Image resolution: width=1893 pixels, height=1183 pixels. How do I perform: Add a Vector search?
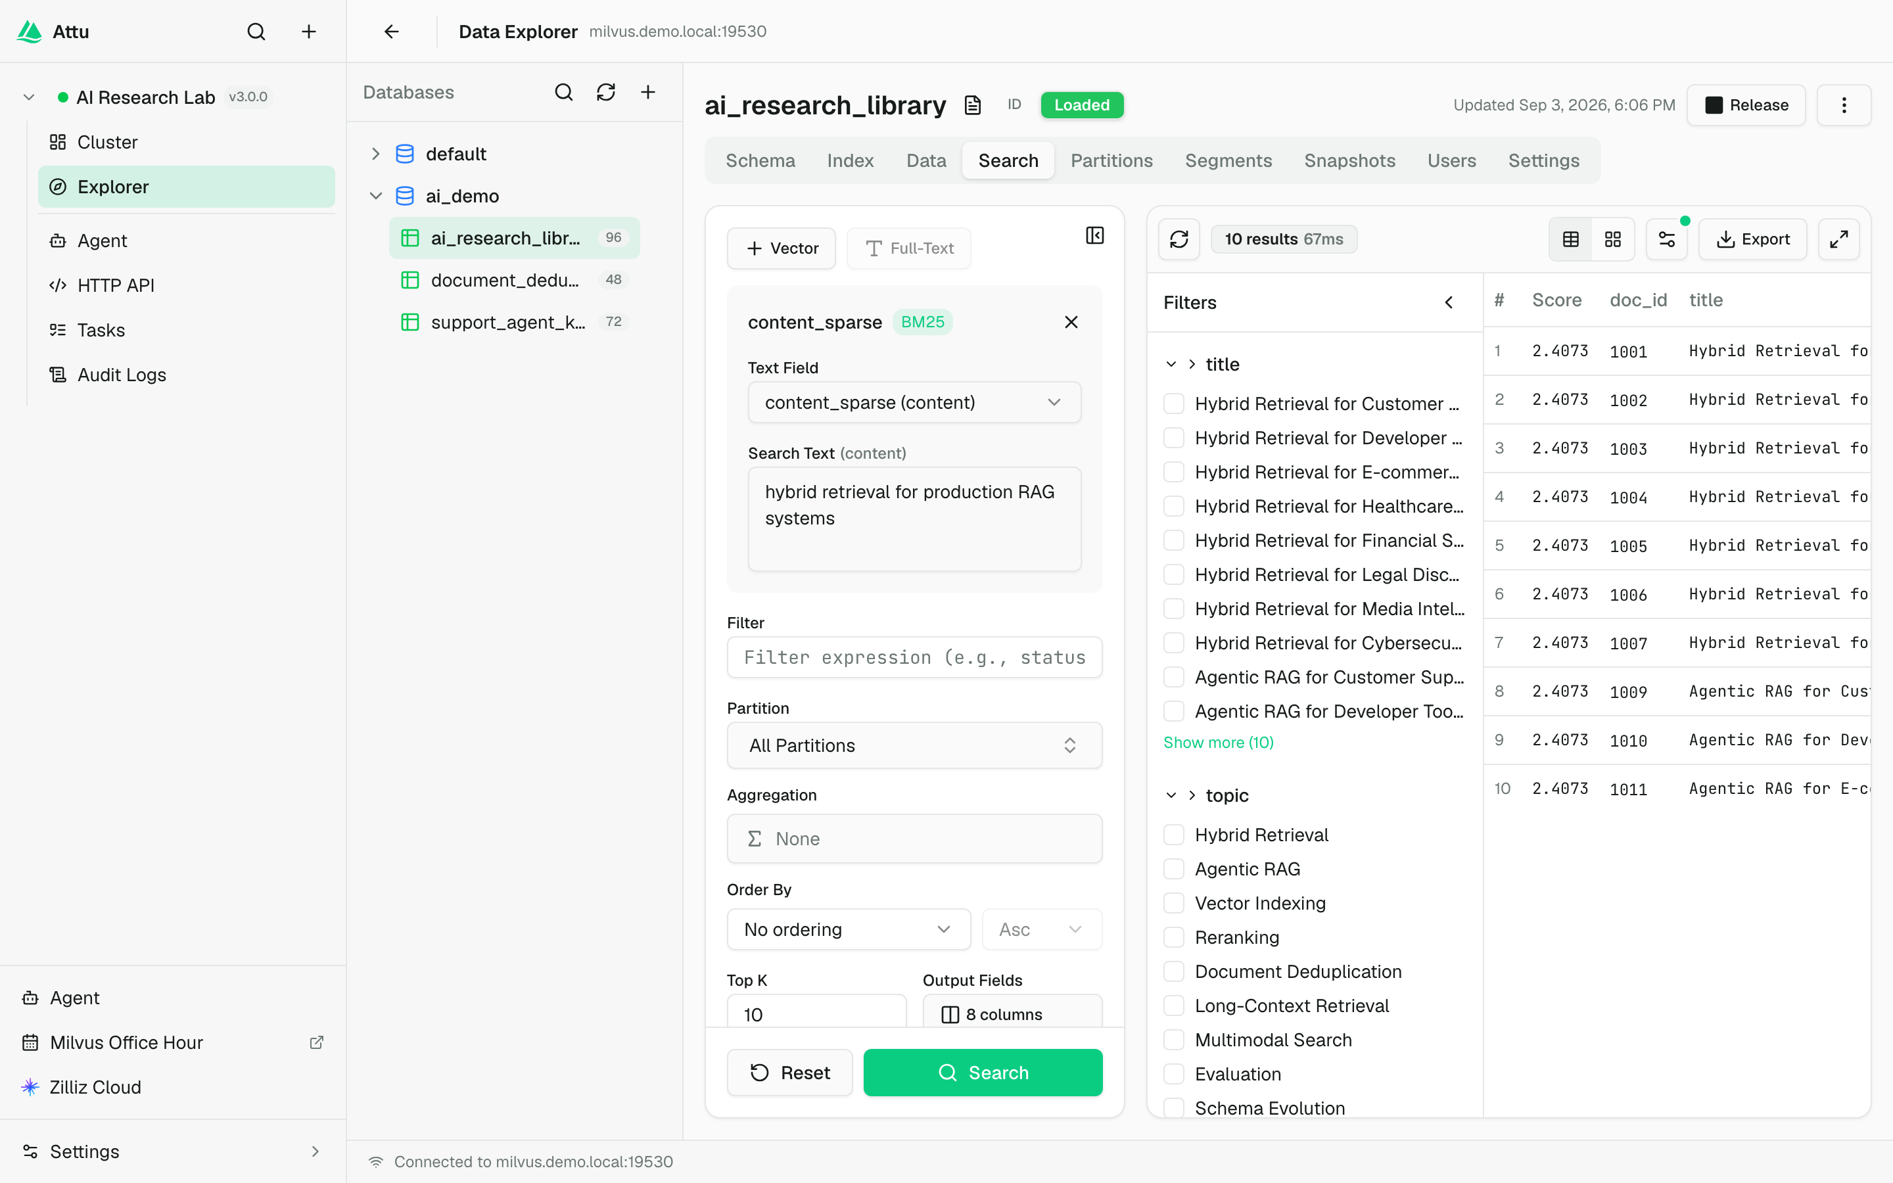[782, 248]
